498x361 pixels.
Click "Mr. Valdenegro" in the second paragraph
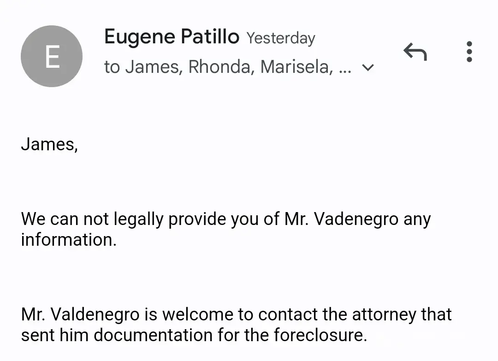[80, 314]
